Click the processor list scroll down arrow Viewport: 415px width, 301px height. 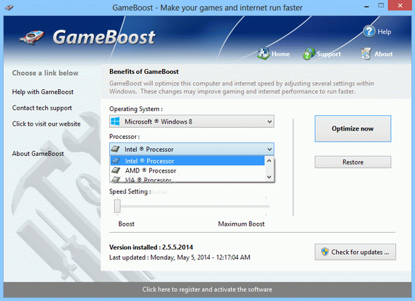pyautogui.click(x=269, y=177)
